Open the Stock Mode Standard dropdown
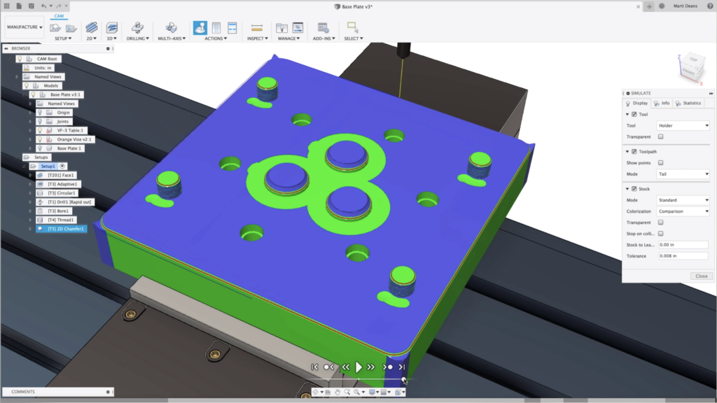 [683, 200]
